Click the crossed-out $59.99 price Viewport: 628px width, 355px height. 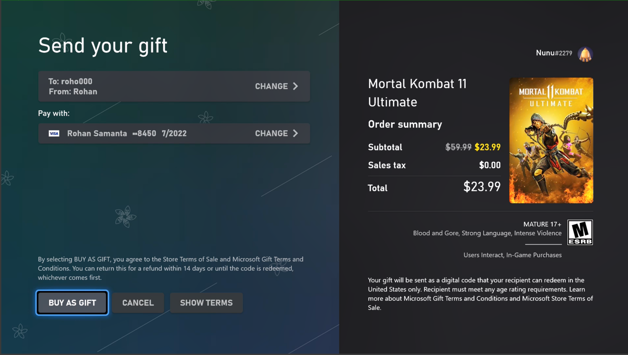tap(458, 147)
